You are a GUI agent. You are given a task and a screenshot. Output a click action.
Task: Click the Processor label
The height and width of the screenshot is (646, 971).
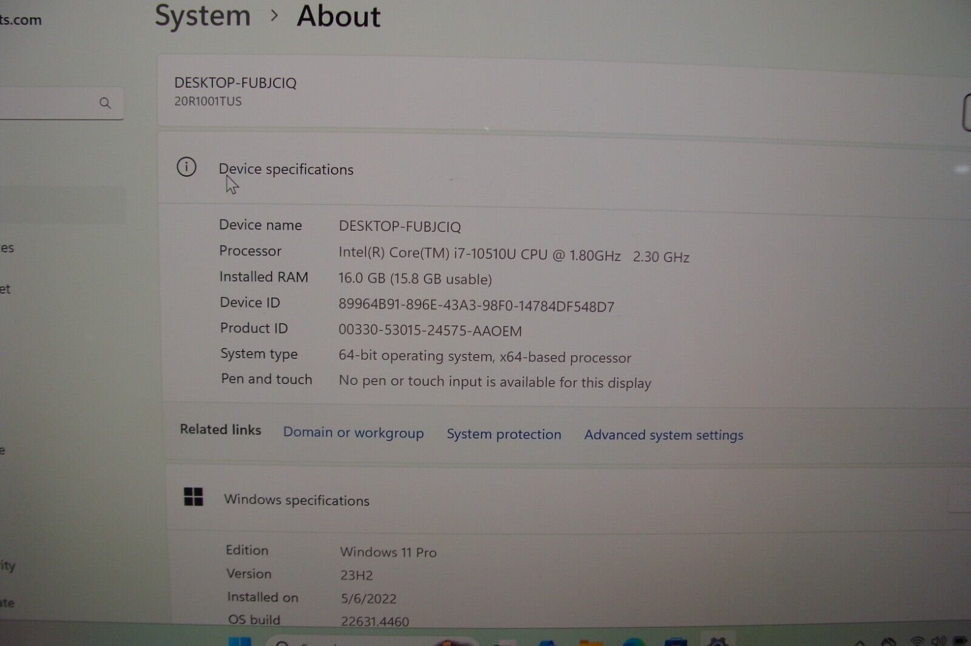[x=250, y=251]
